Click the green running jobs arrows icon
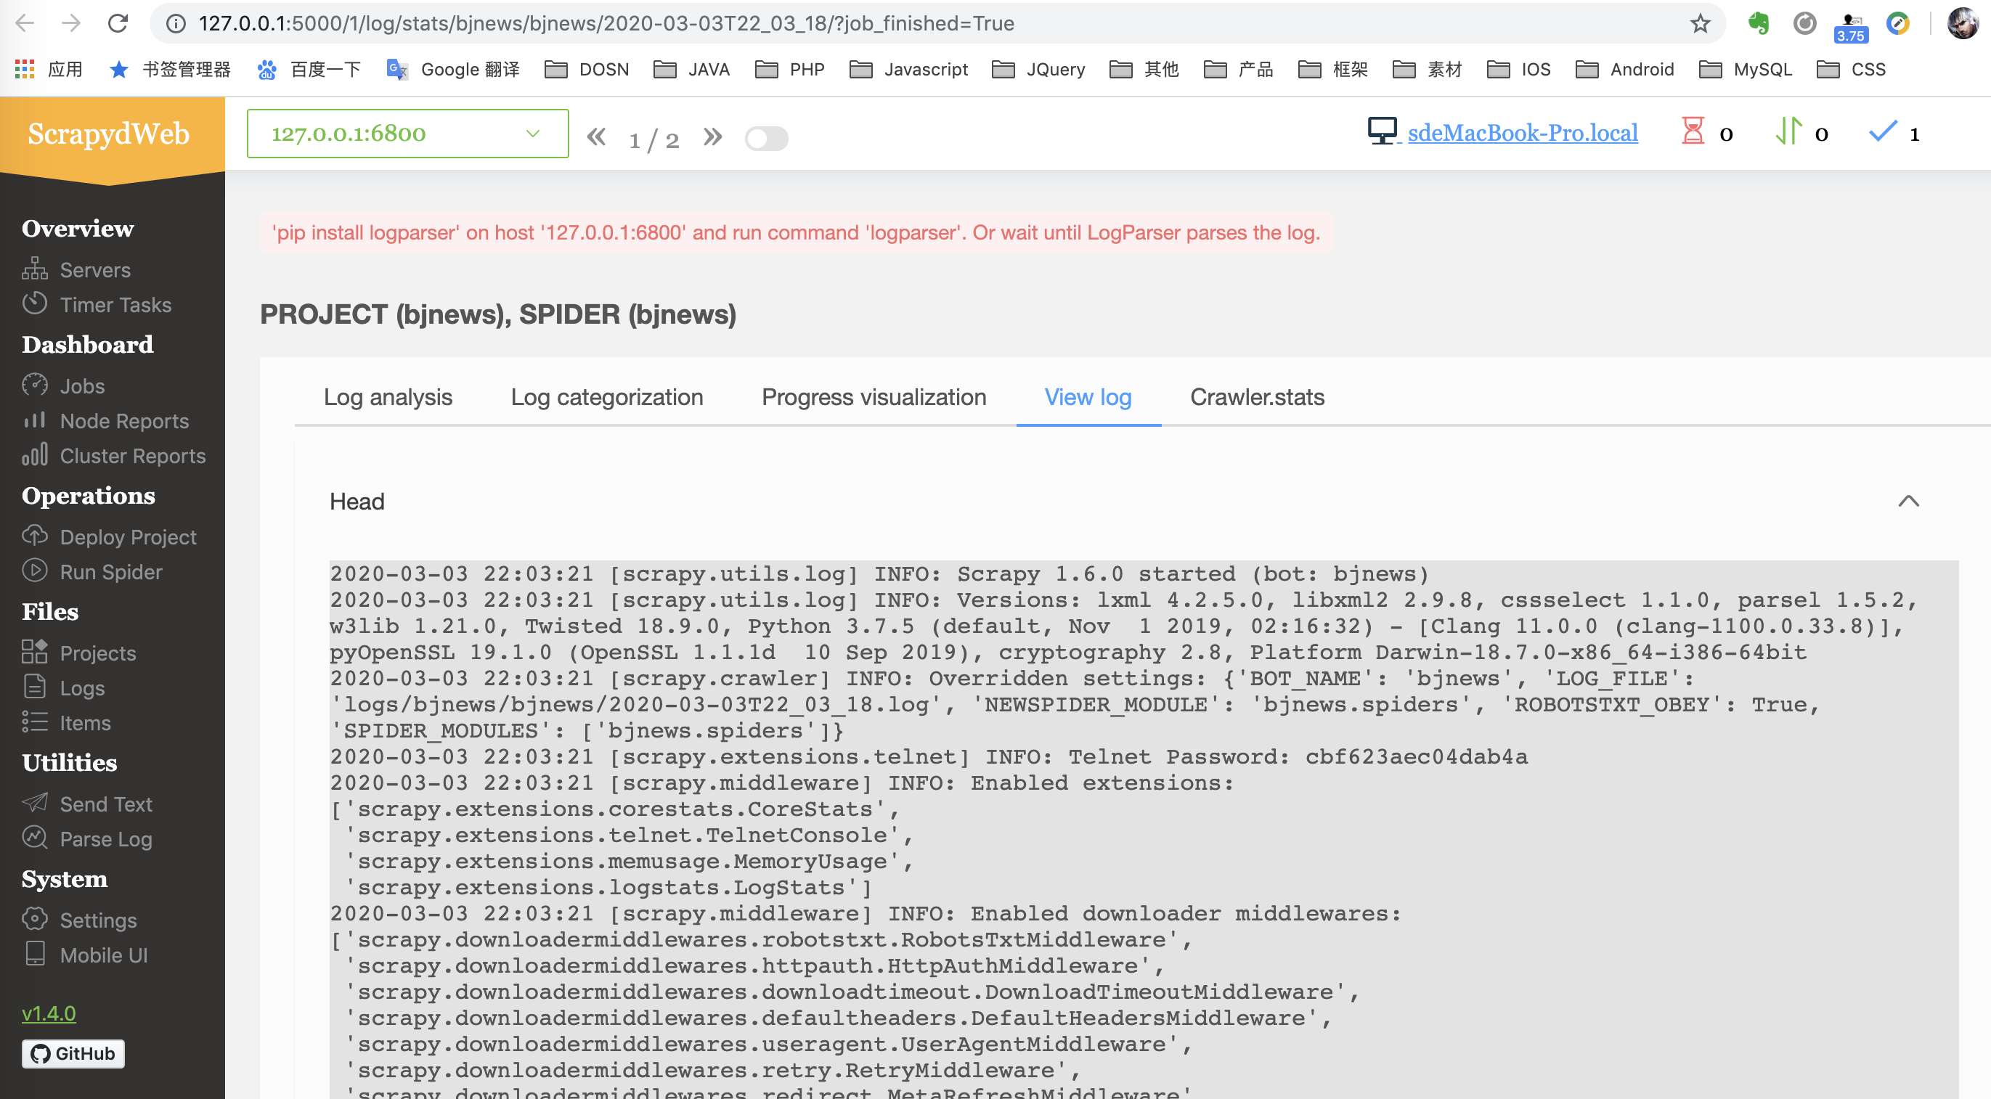Screen dimensions: 1991x1099 1788,131
